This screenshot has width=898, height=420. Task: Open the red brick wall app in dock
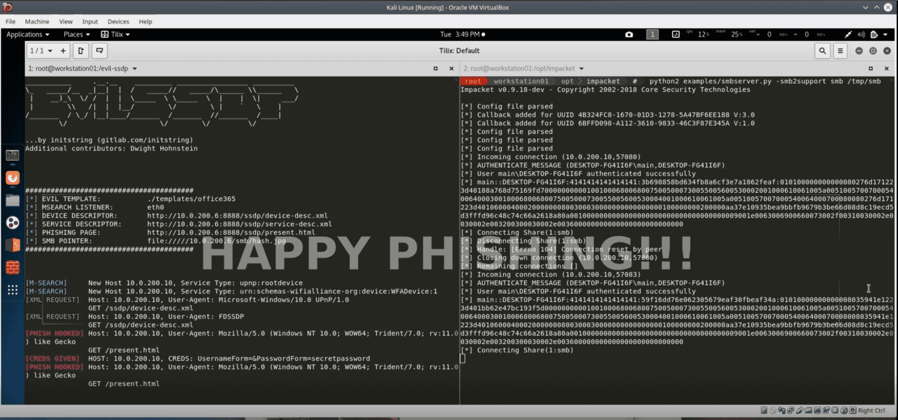tap(12, 267)
